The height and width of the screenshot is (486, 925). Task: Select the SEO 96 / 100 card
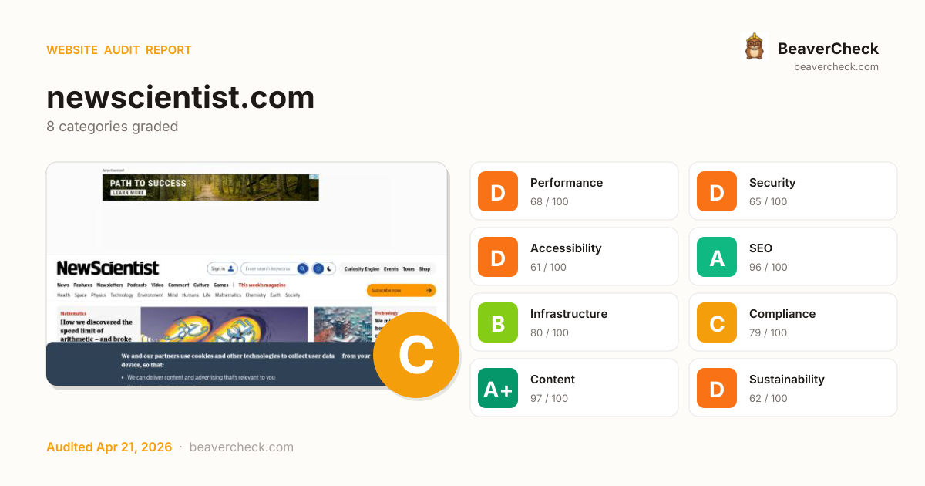[x=793, y=257]
